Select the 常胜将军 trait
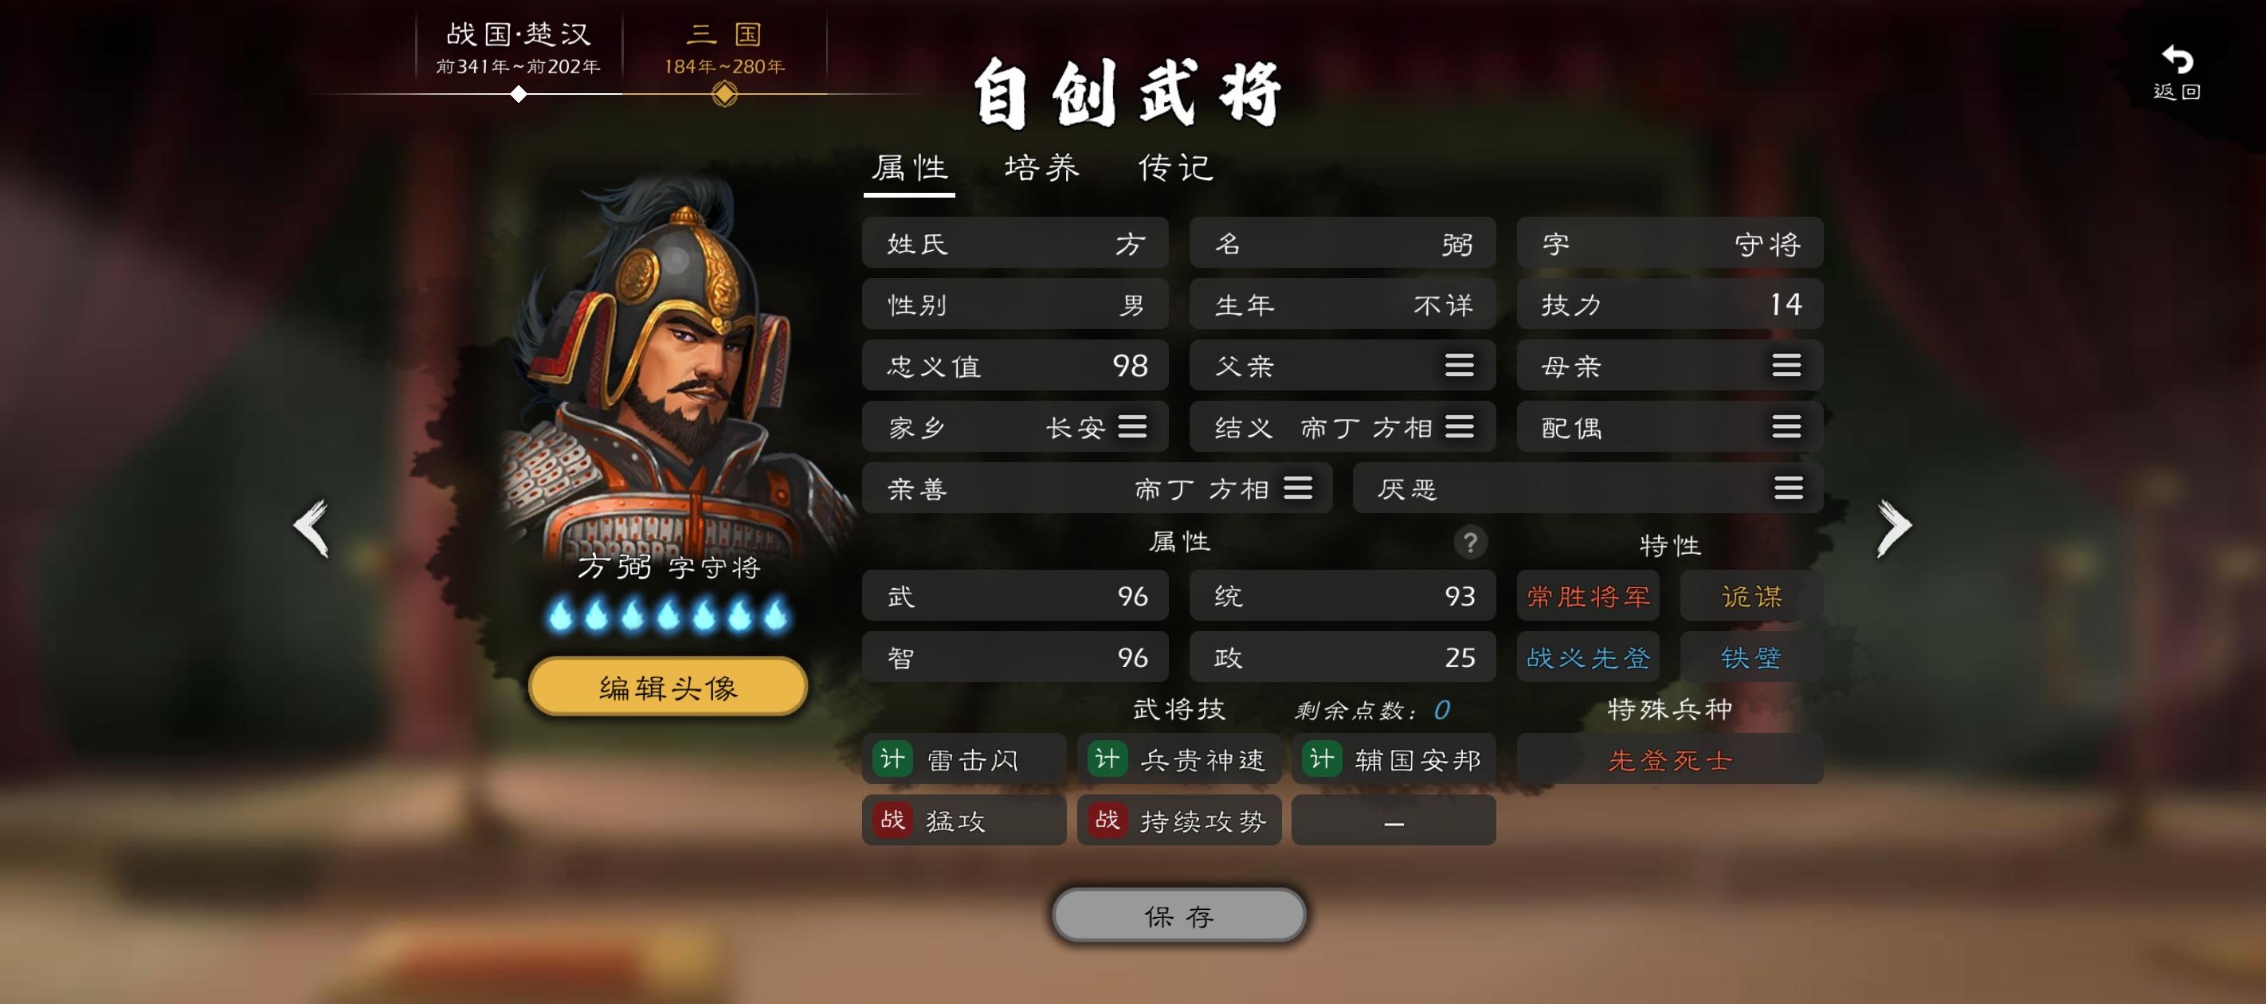Image resolution: width=2266 pixels, height=1004 pixels. coord(1588,596)
